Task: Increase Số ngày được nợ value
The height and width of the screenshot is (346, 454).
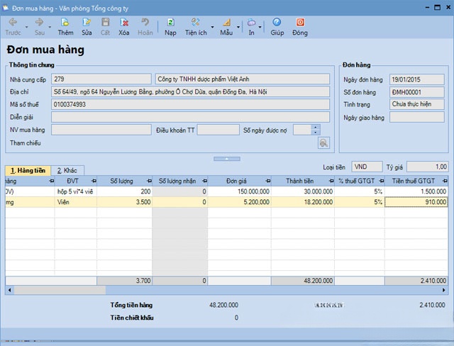Action: [316, 127]
